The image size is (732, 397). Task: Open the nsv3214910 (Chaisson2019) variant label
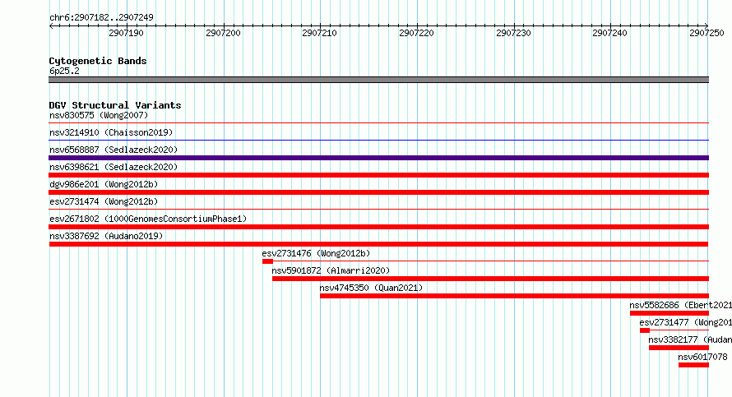point(111,132)
